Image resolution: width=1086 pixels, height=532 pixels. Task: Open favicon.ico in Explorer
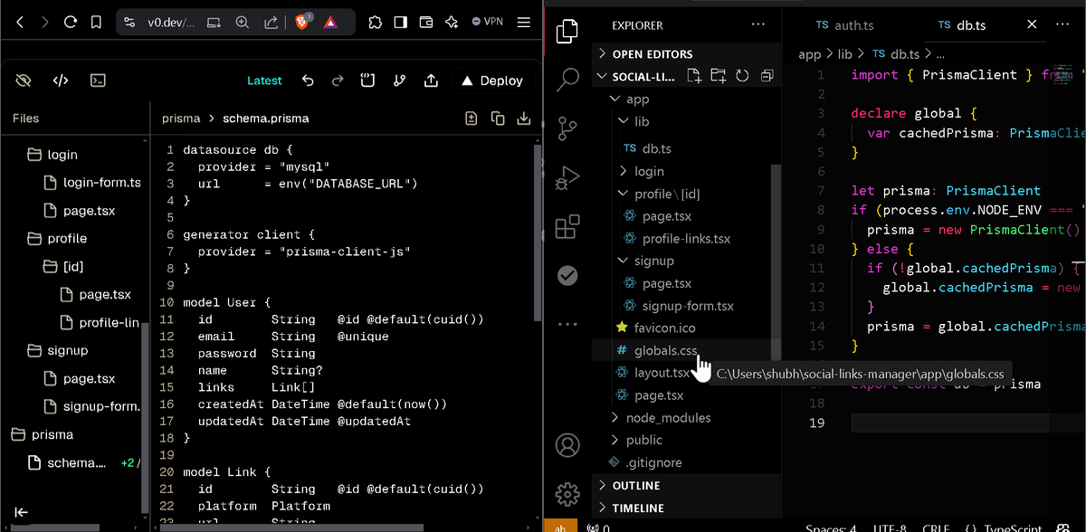pos(664,328)
